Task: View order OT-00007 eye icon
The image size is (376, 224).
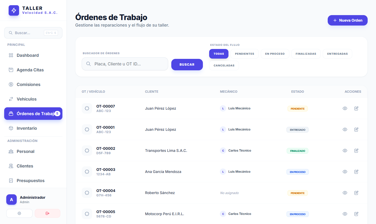Action: click(345, 108)
